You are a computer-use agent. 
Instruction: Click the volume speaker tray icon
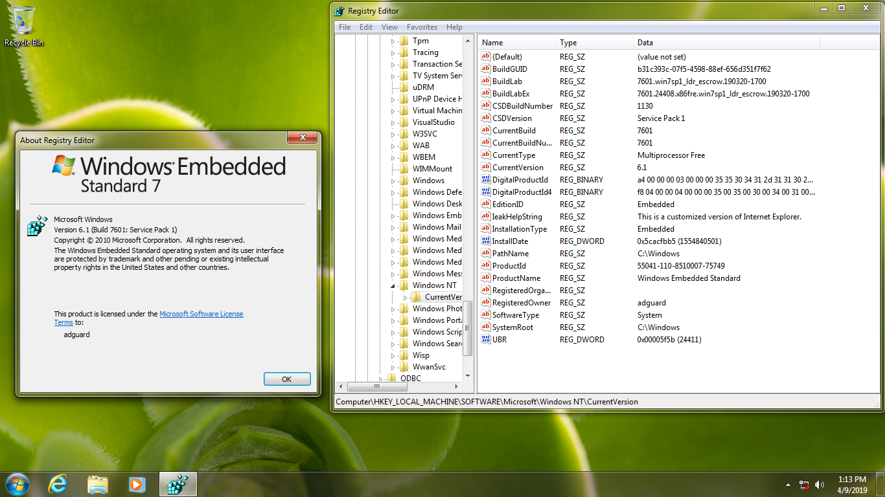(820, 484)
